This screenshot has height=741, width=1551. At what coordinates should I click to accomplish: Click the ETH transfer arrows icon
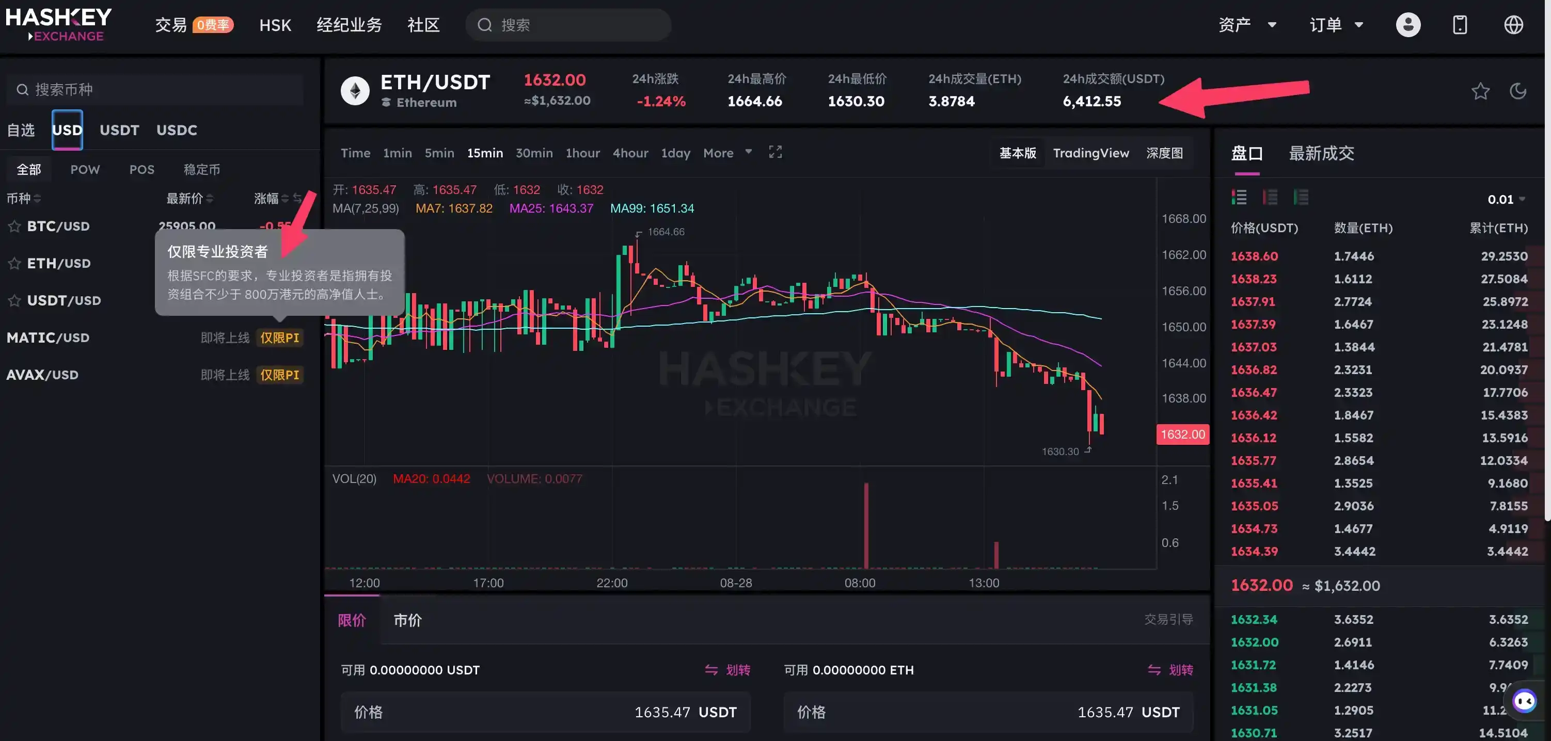point(1153,670)
